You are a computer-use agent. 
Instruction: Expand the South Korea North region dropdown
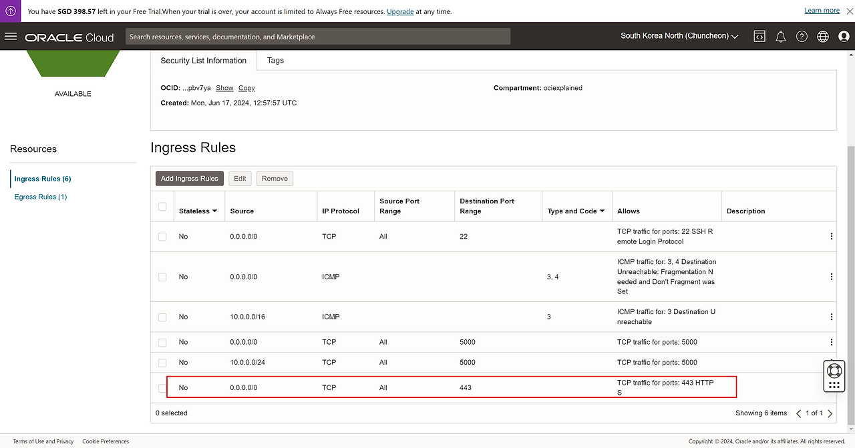pos(679,36)
